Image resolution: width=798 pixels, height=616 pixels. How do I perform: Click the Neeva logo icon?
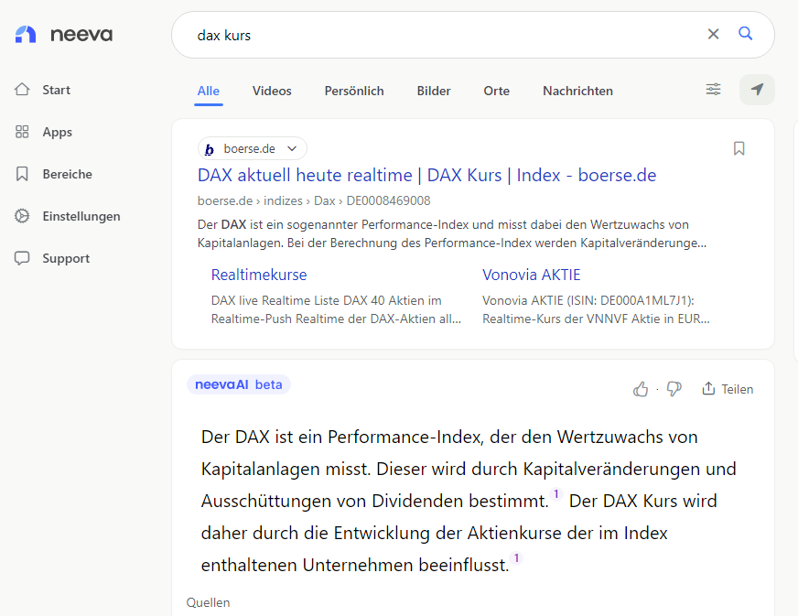point(26,34)
